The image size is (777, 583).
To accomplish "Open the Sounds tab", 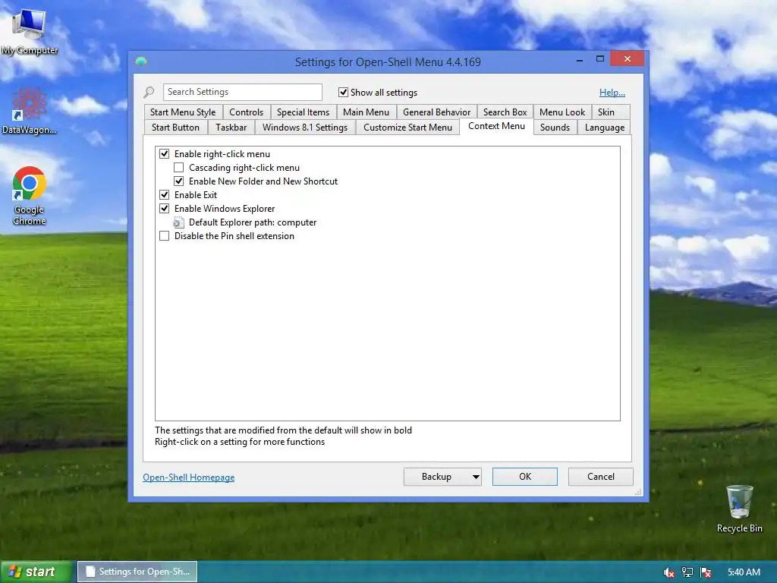I will pyautogui.click(x=555, y=128).
